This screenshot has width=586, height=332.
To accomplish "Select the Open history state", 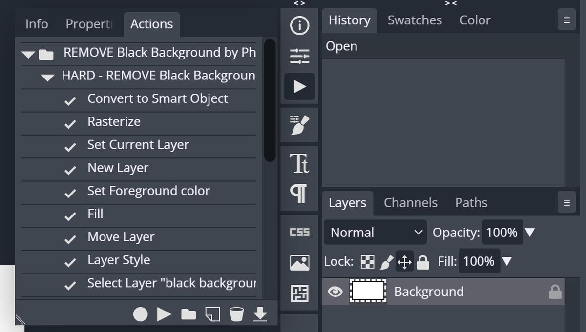I will point(443,46).
